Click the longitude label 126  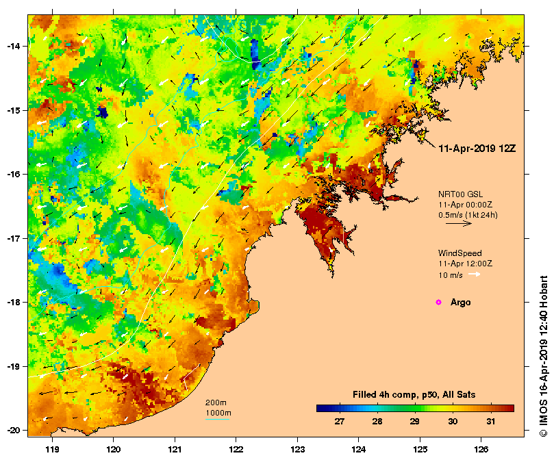point(481,450)
